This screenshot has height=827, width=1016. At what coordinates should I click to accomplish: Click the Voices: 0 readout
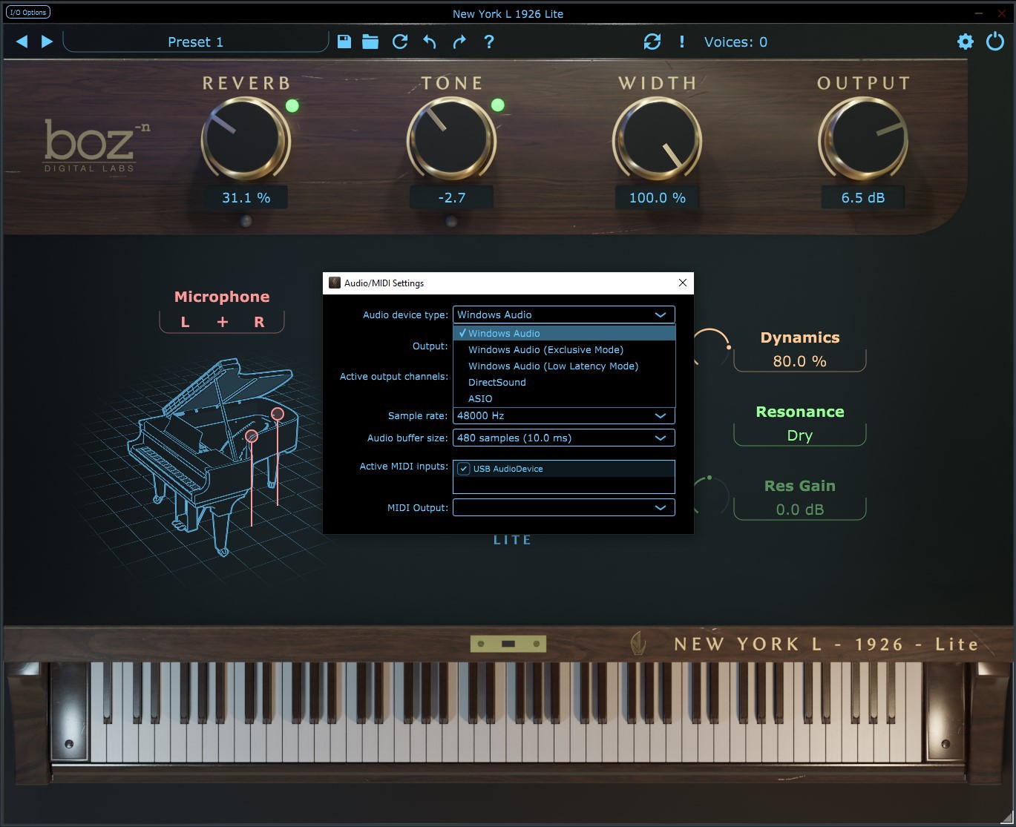point(735,42)
